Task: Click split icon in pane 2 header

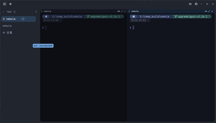Action: click(206, 11)
